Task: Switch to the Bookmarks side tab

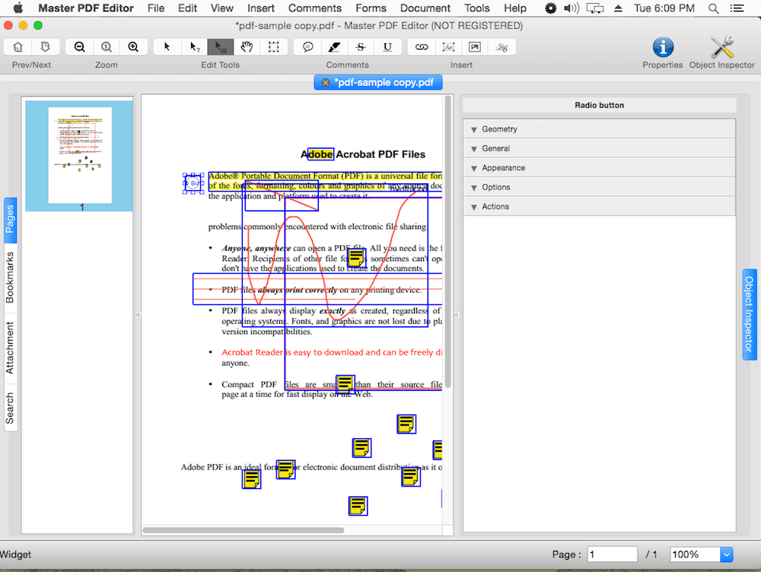Action: pyautogui.click(x=10, y=278)
